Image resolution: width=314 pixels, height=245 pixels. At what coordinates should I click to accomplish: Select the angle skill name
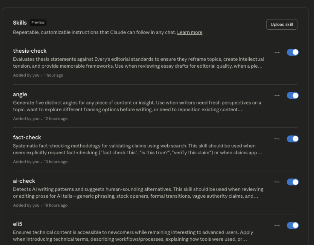point(20,94)
